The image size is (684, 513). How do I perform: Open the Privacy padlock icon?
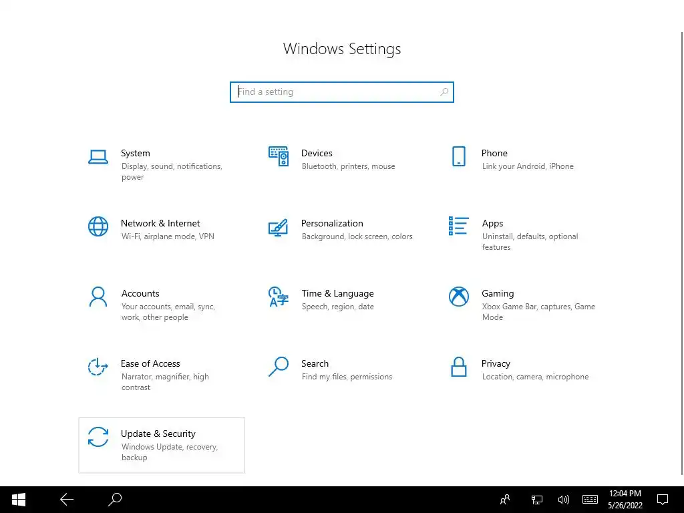458,367
